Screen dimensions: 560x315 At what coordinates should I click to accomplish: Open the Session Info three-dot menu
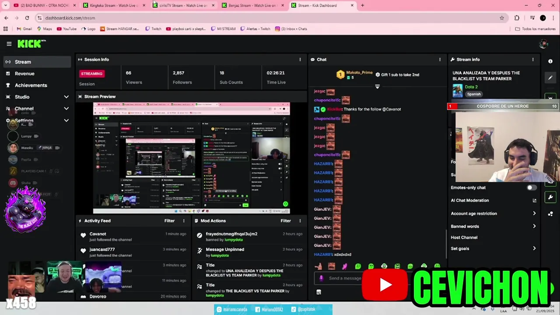300,59
